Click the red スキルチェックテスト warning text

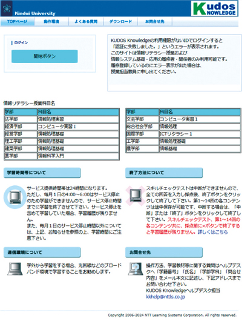193,226
